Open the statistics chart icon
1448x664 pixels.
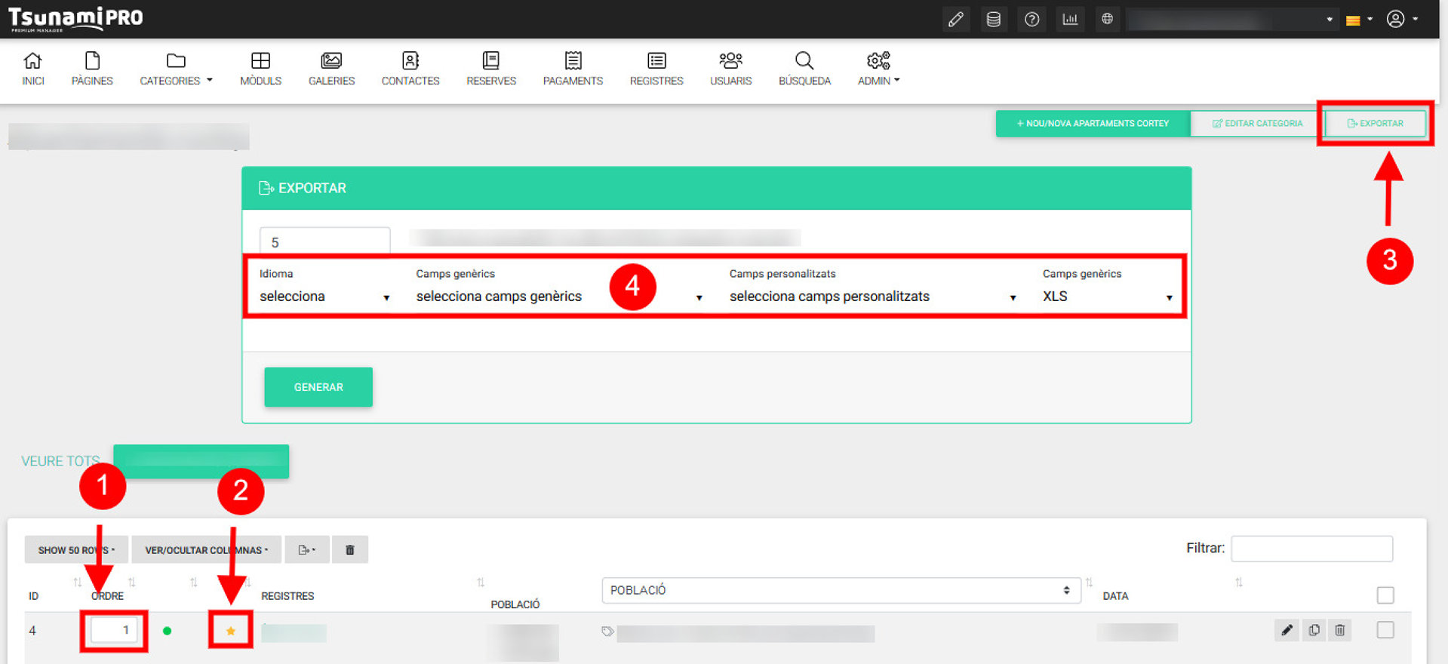1070,20
